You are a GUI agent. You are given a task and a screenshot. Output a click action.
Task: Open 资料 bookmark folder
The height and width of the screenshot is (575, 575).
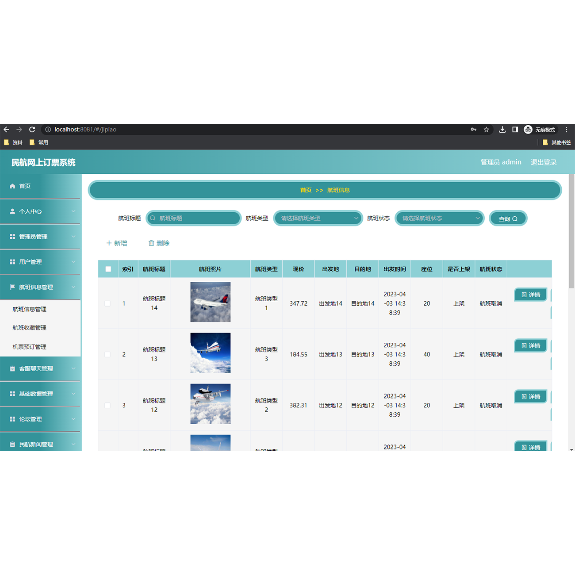(x=13, y=142)
